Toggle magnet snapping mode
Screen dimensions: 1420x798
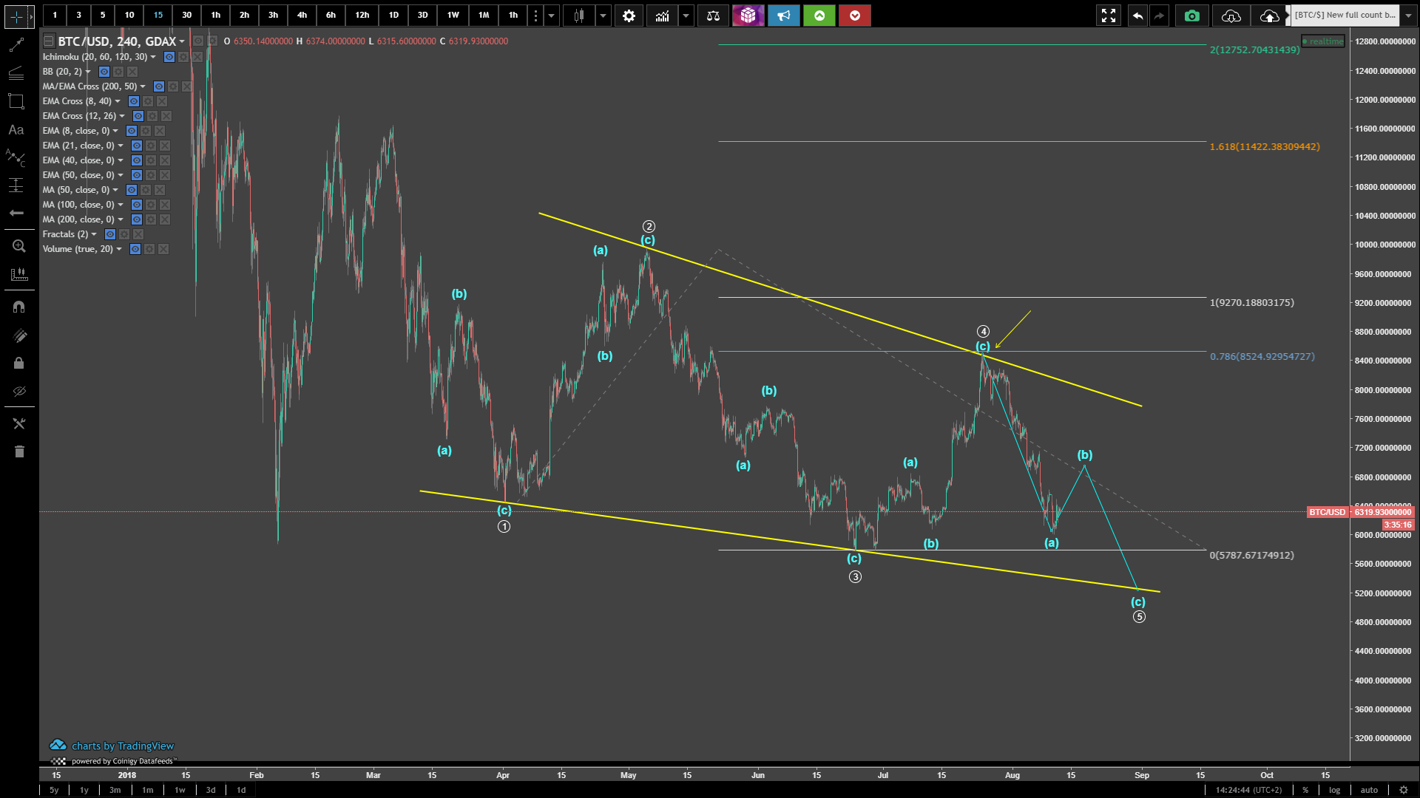[x=19, y=307]
